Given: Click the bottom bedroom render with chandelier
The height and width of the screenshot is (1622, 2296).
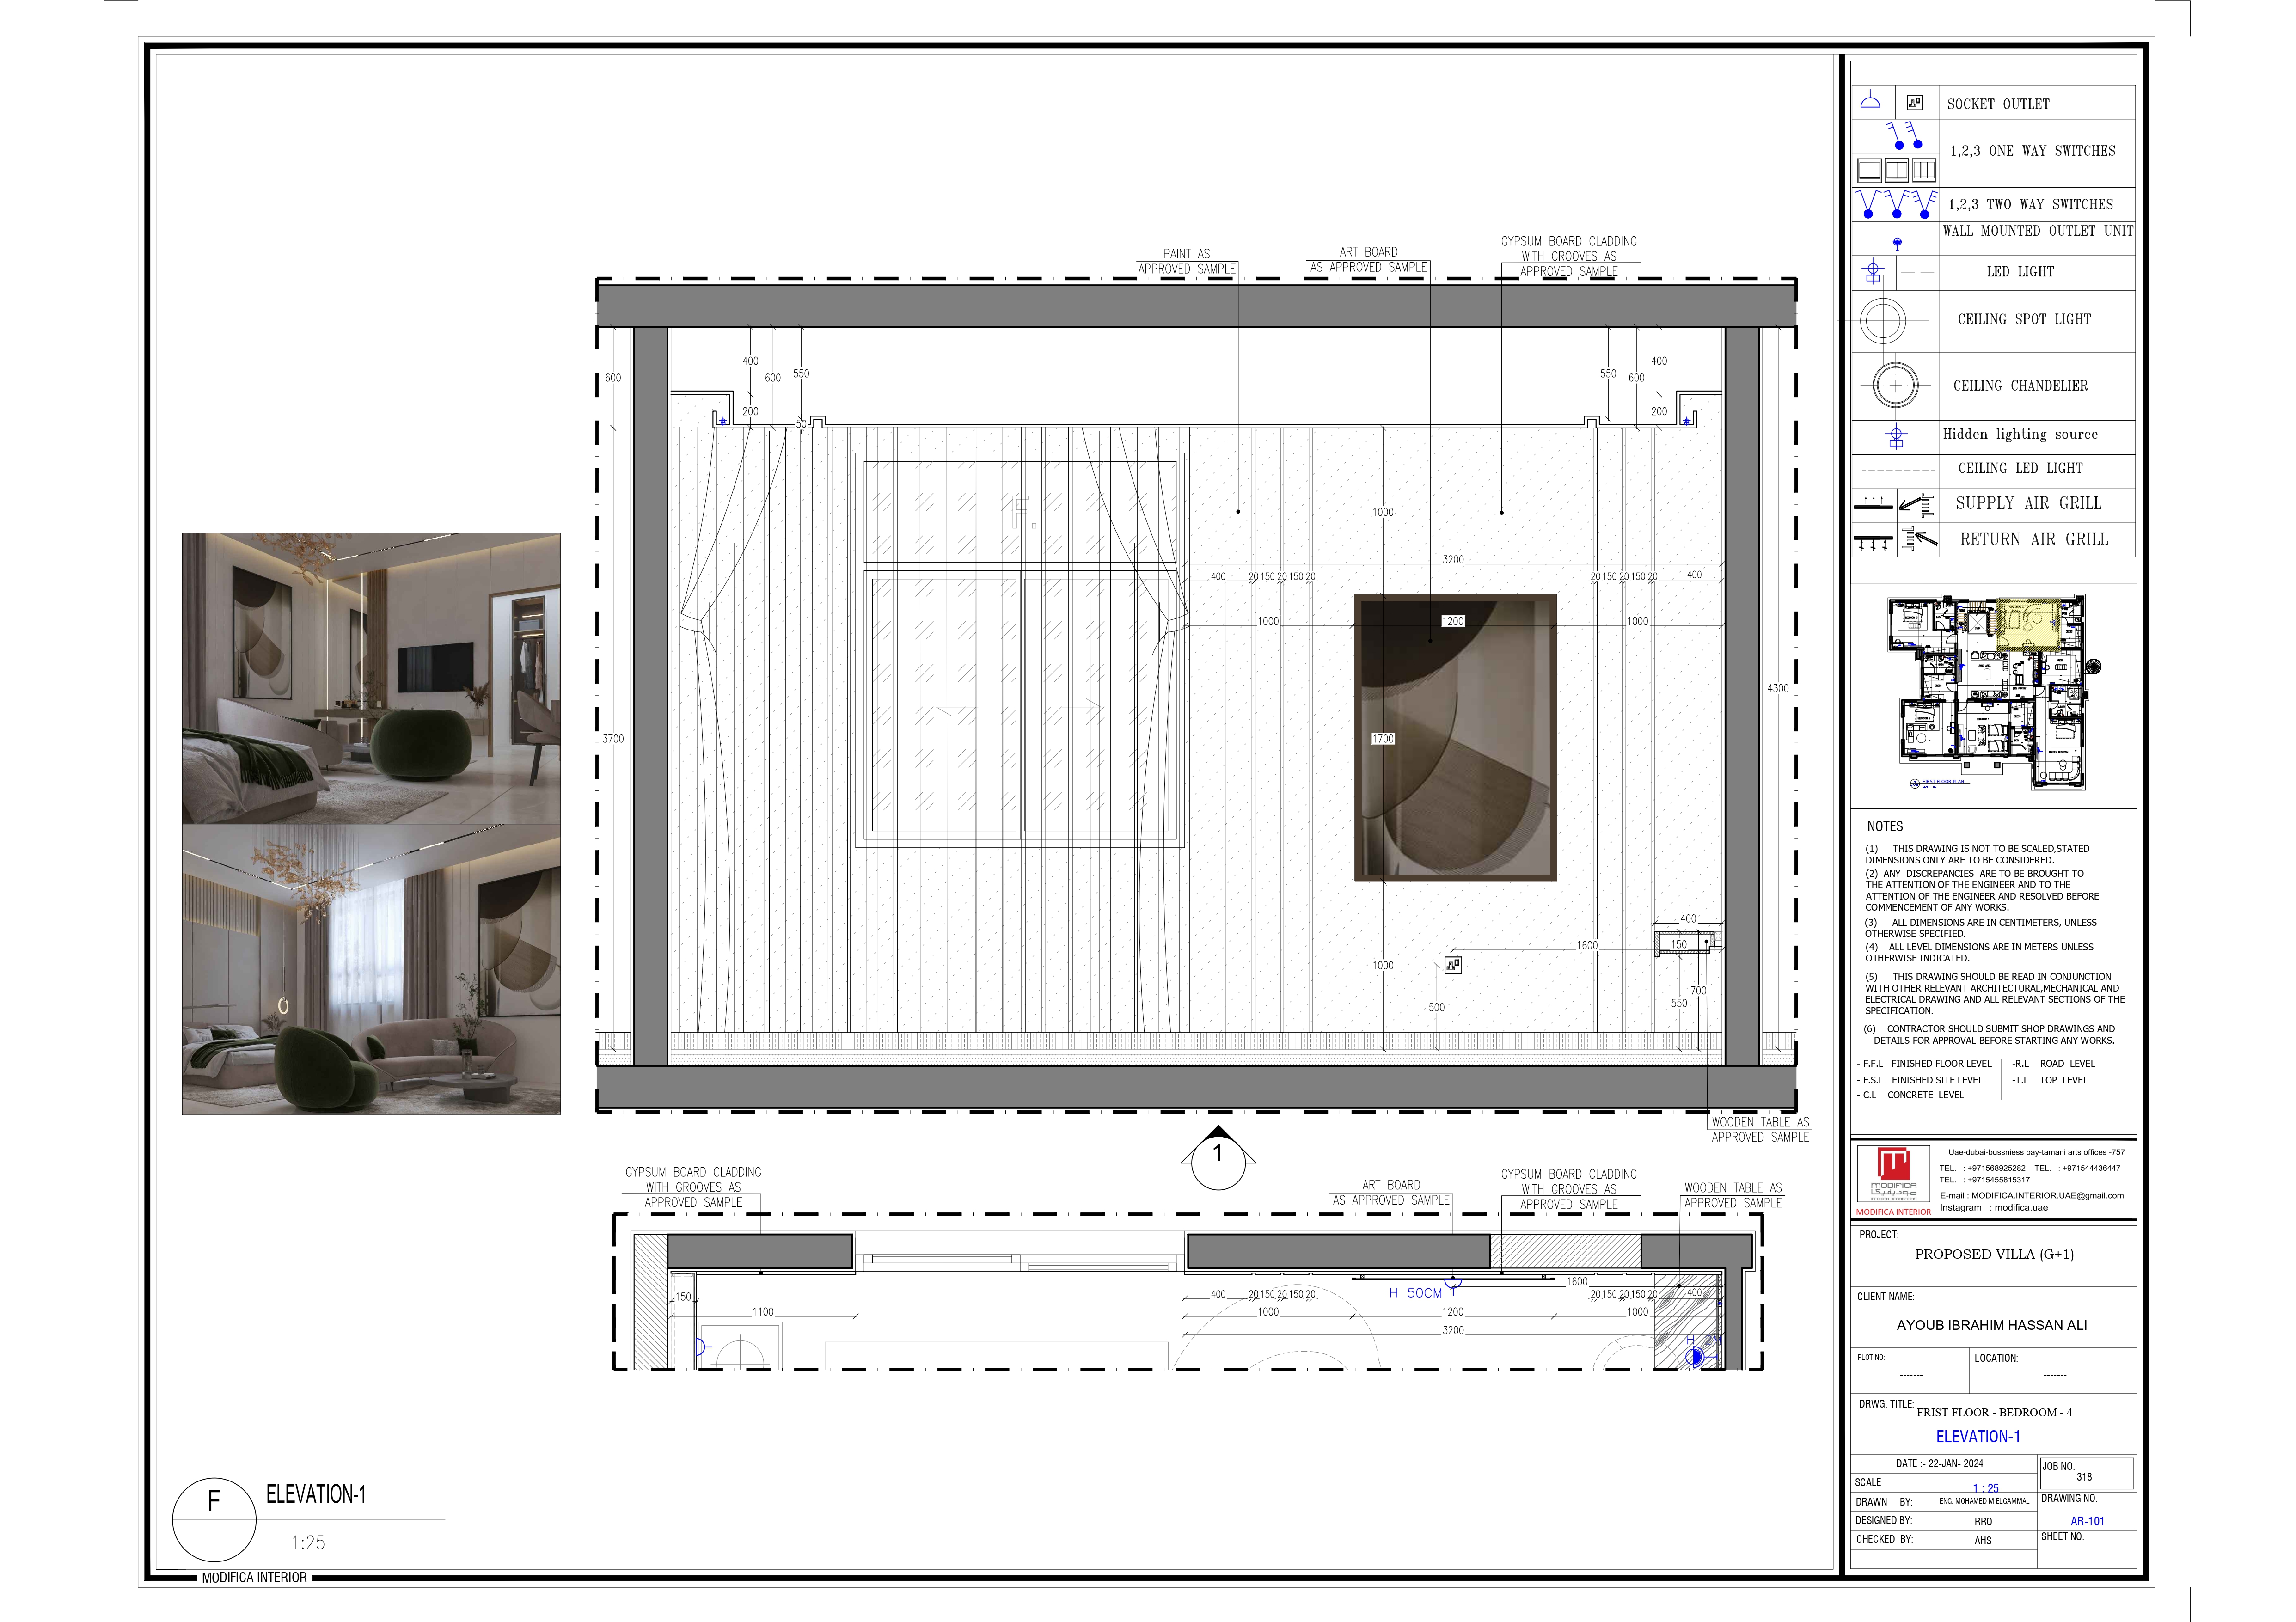Looking at the screenshot, I should click(x=371, y=969).
